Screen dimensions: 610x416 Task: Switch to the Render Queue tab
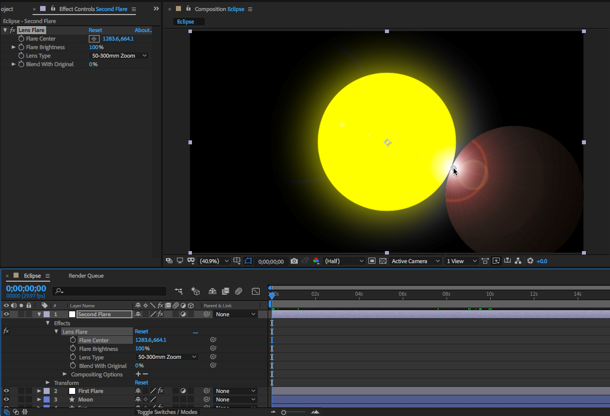[x=86, y=276]
